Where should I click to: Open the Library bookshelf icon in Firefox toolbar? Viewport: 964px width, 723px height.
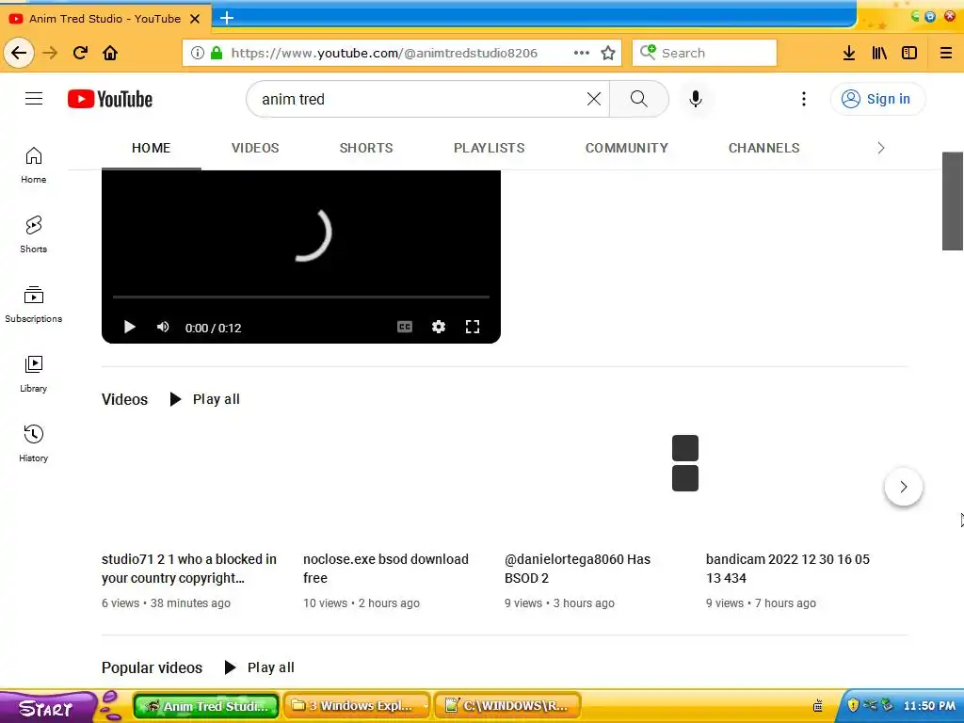click(879, 53)
